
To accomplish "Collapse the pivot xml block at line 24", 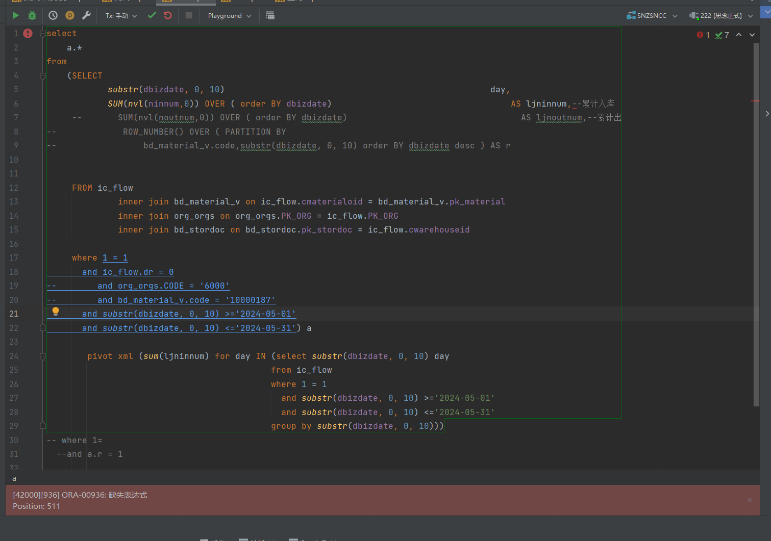I will coord(43,356).
